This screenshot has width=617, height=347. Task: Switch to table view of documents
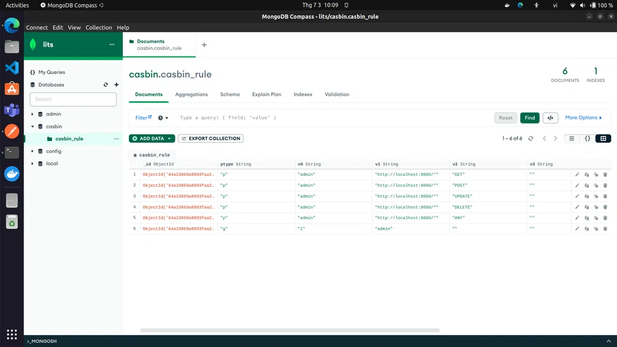pyautogui.click(x=603, y=139)
